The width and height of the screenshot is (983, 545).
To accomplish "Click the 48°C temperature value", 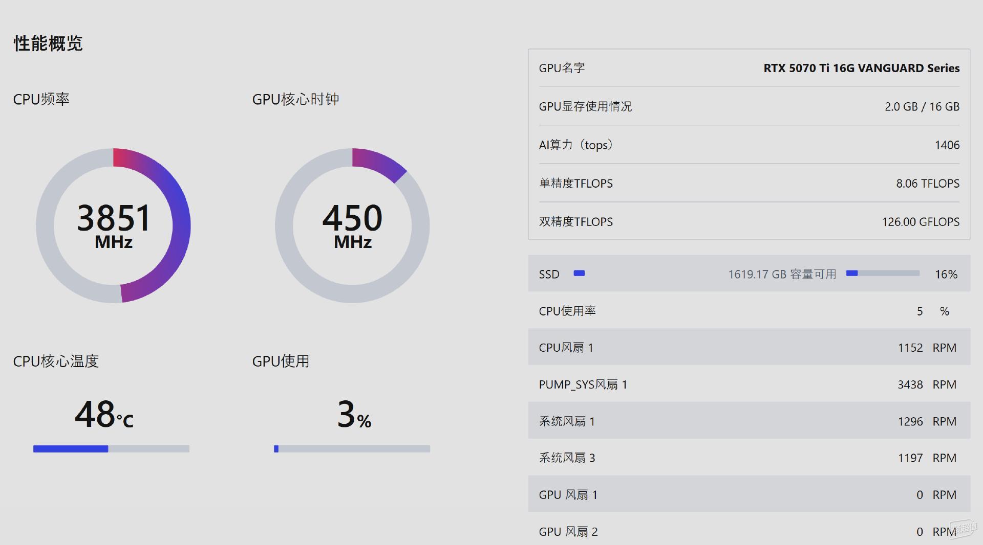I will coord(104,414).
